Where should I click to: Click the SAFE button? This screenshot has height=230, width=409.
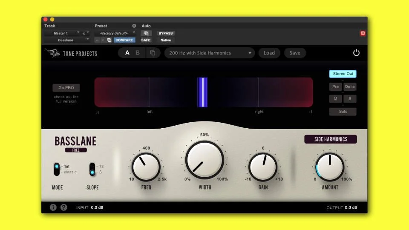tap(146, 40)
